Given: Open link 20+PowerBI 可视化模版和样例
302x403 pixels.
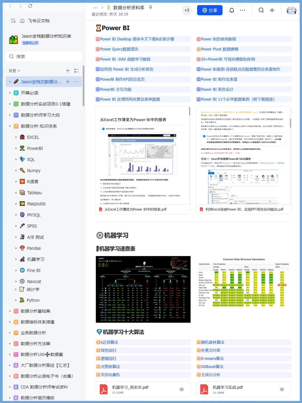Looking at the screenshot, I should (x=228, y=59).
